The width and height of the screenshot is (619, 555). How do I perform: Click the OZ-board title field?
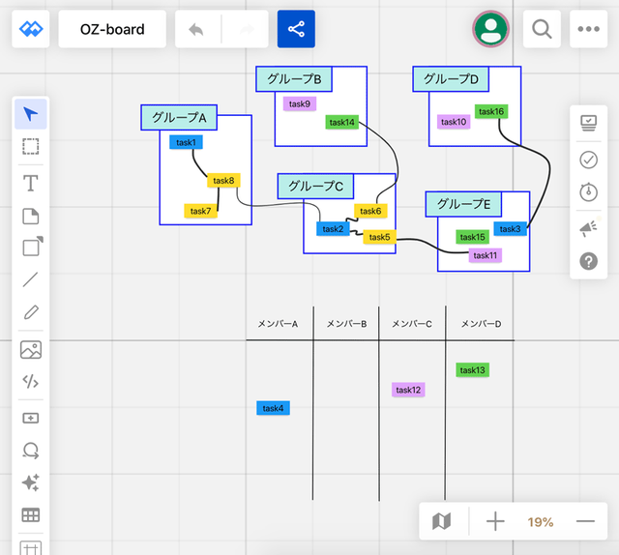click(112, 29)
